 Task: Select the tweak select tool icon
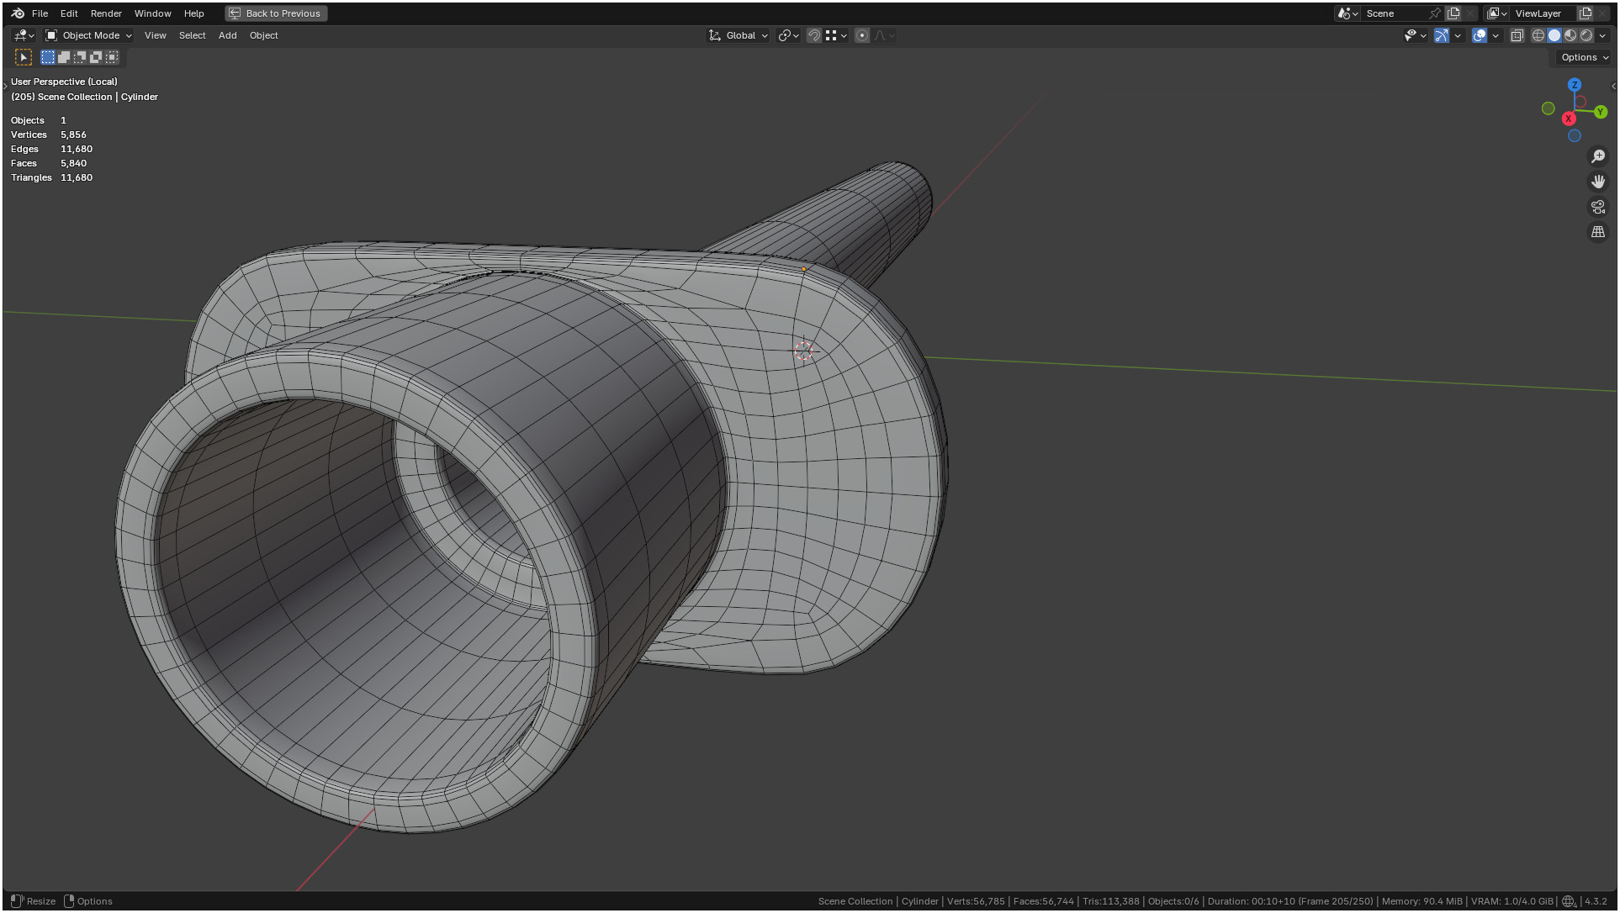24,57
